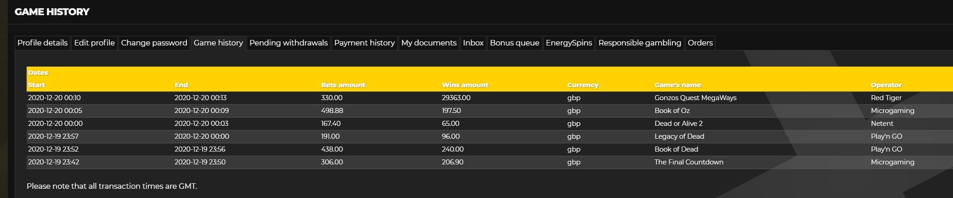The height and width of the screenshot is (198, 953).
Task: Click the 240.00 wins amount
Action: tap(452, 149)
